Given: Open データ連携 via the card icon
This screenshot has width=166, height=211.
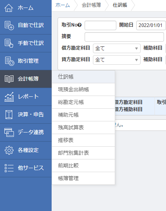Looking at the screenshot, I should [x=9, y=132].
